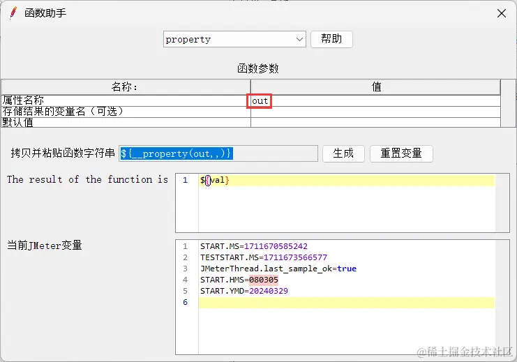517x362 pixels.
Task: Click the 名称: column header
Action: point(126,87)
